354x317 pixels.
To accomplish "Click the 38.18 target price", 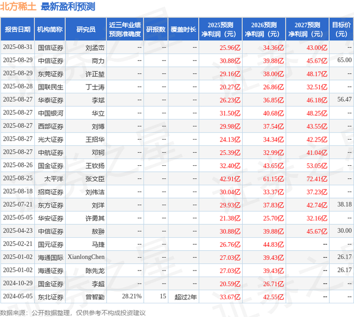I will (344, 205).
